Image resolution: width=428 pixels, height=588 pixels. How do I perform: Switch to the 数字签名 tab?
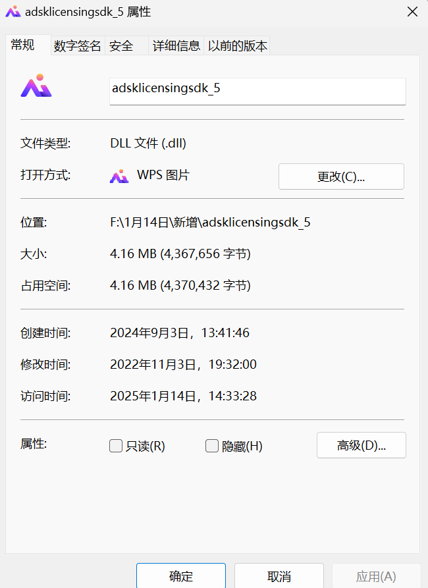click(x=78, y=46)
